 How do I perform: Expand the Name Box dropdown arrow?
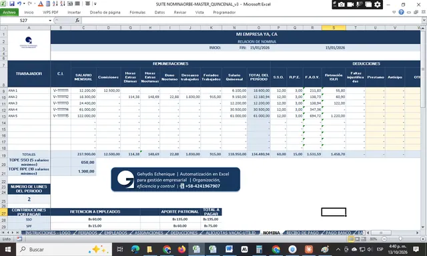(50, 21)
